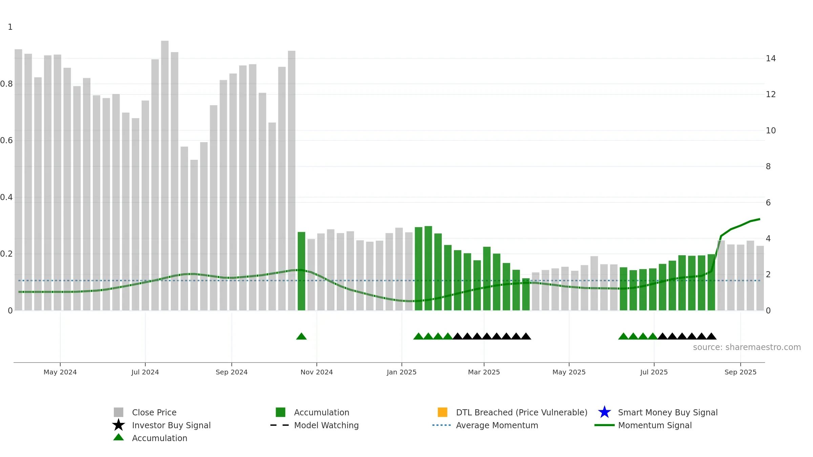Click the dashed Model Watching legend icon
Image resolution: width=813 pixels, height=457 pixels.
pyautogui.click(x=280, y=425)
